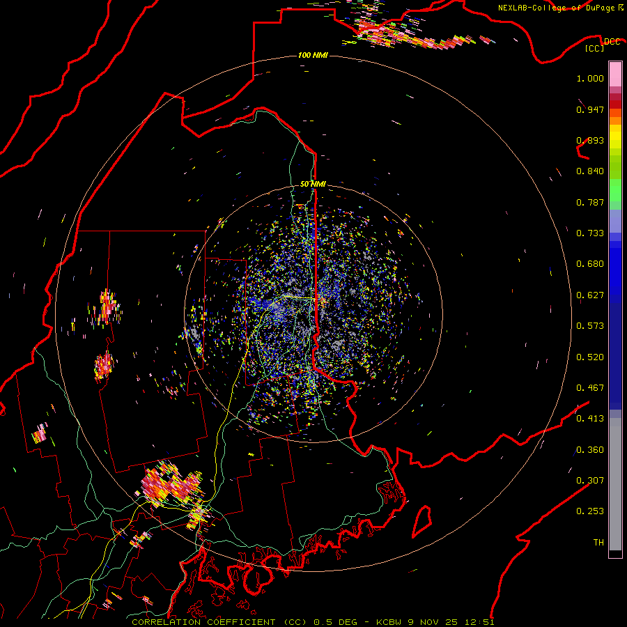Select the 0.947 scale value

[x=590, y=109]
